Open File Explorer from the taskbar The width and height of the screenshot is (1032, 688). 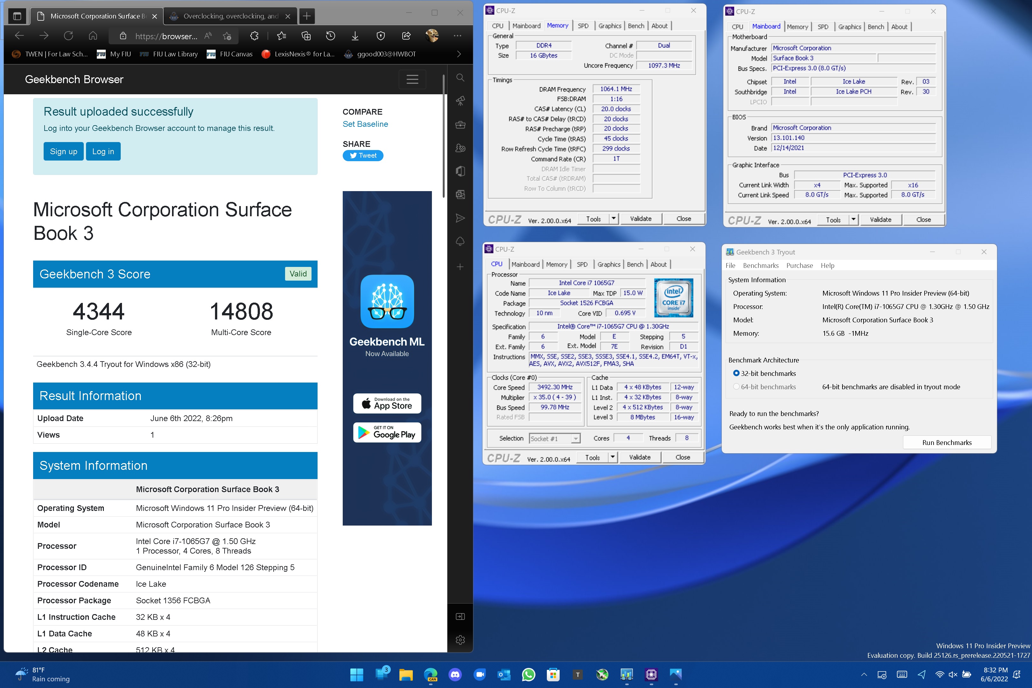coord(406,674)
